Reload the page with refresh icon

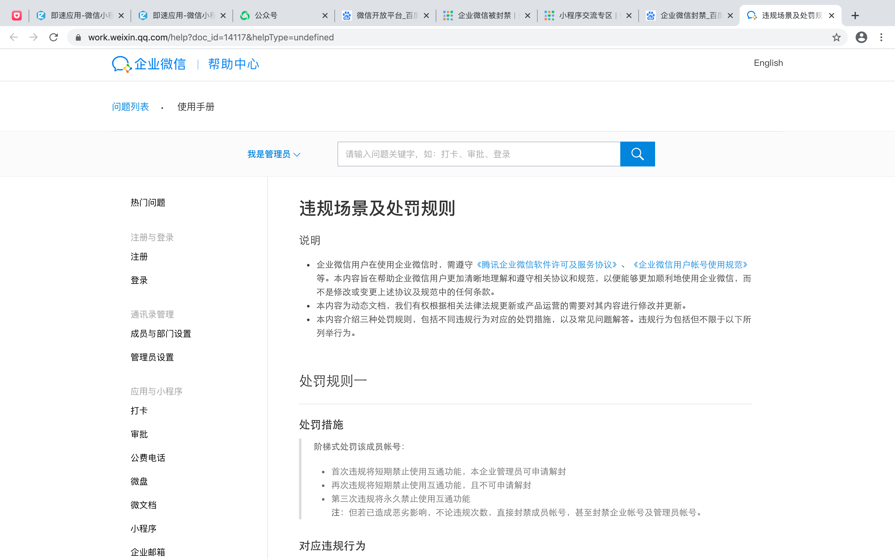tap(54, 37)
